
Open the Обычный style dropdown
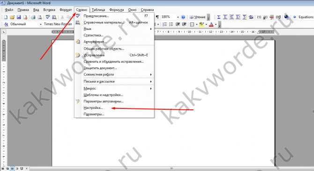click(41, 24)
